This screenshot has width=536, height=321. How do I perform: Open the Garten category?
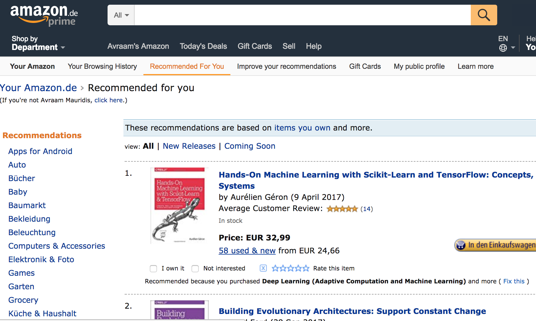point(21,287)
